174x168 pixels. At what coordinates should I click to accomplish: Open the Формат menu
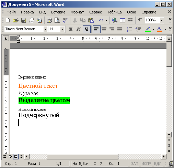[77, 12]
